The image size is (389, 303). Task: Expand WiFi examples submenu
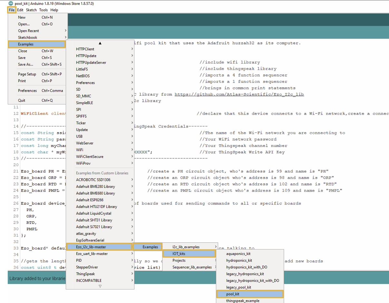[x=100, y=150]
